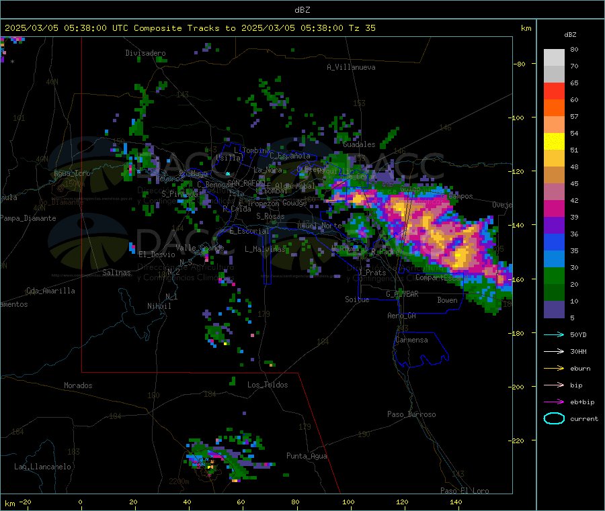The width and height of the screenshot is (605, 511).
Task: Click the 'Paso_Barroso' map label
Action: click(411, 414)
